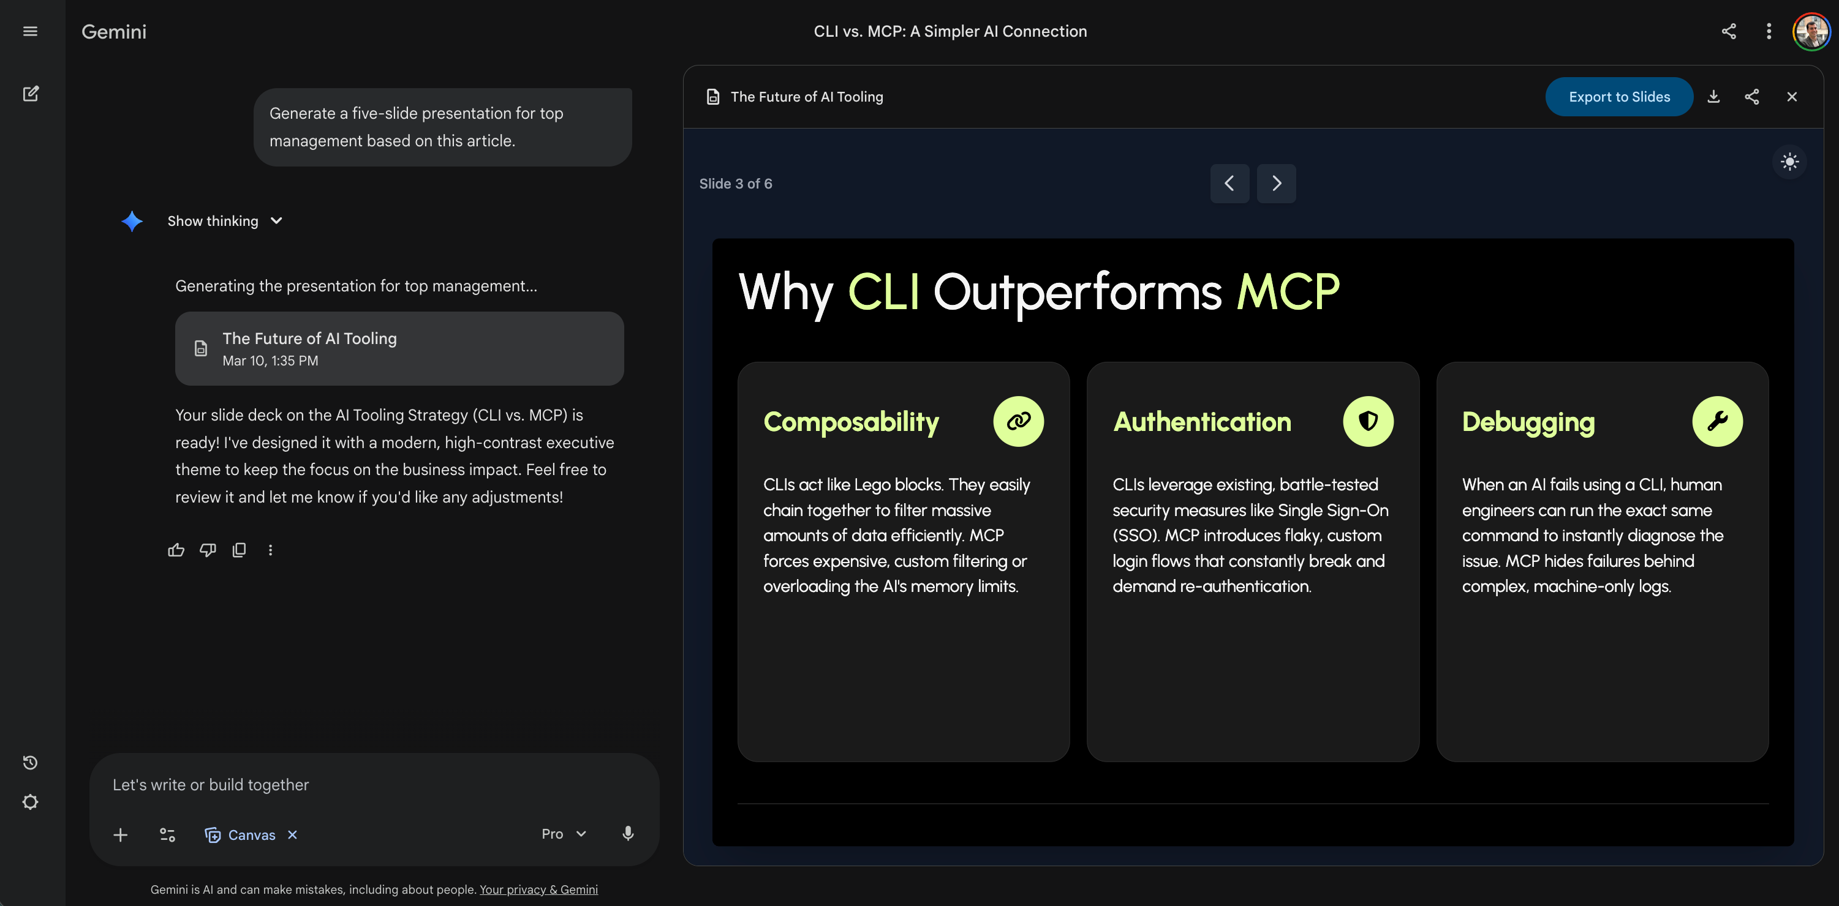Open the tools selector in the prompt bar
1839x906 pixels.
167,834
